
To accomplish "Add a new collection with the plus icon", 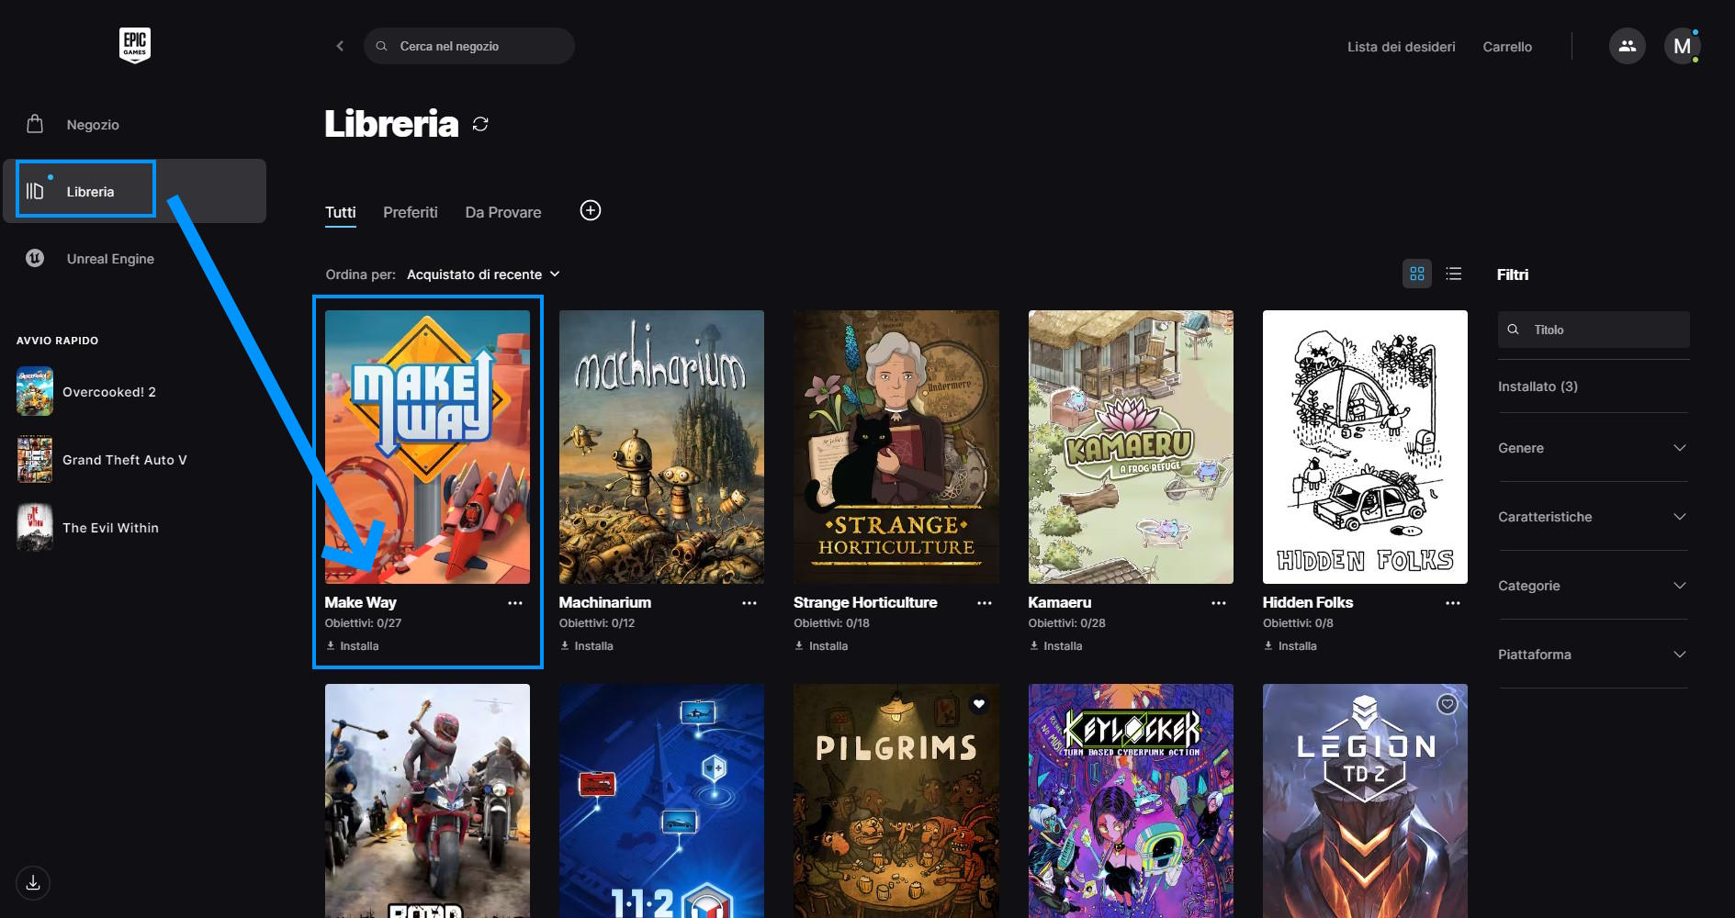I will (591, 211).
